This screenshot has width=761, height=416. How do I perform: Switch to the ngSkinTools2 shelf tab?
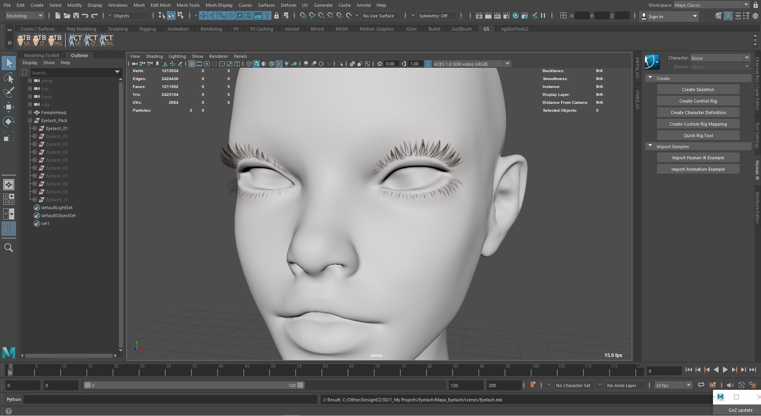(514, 29)
